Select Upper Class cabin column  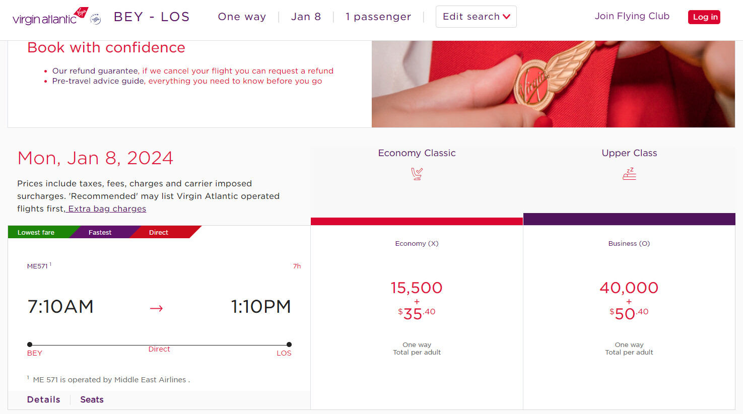click(x=629, y=153)
